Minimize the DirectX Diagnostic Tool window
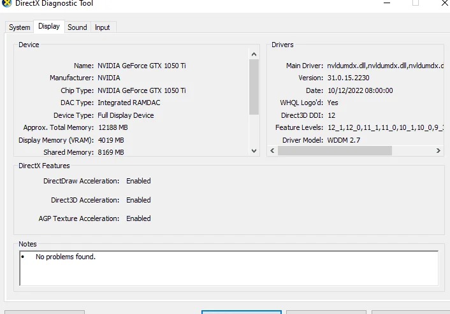Viewport: 450px width, 314px height. tap(387, 3)
